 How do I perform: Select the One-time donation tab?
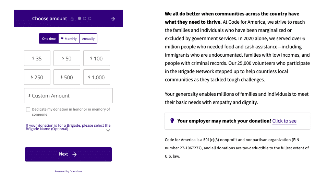(49, 38)
